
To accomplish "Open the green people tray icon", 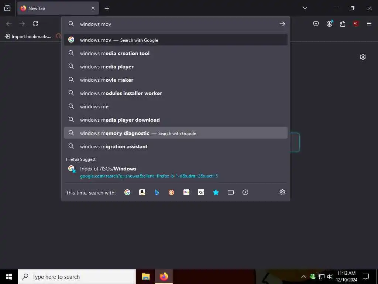I will click(x=312, y=277).
